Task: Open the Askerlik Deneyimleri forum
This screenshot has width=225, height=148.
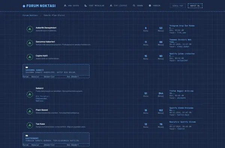Action: pyautogui.click(x=46, y=28)
